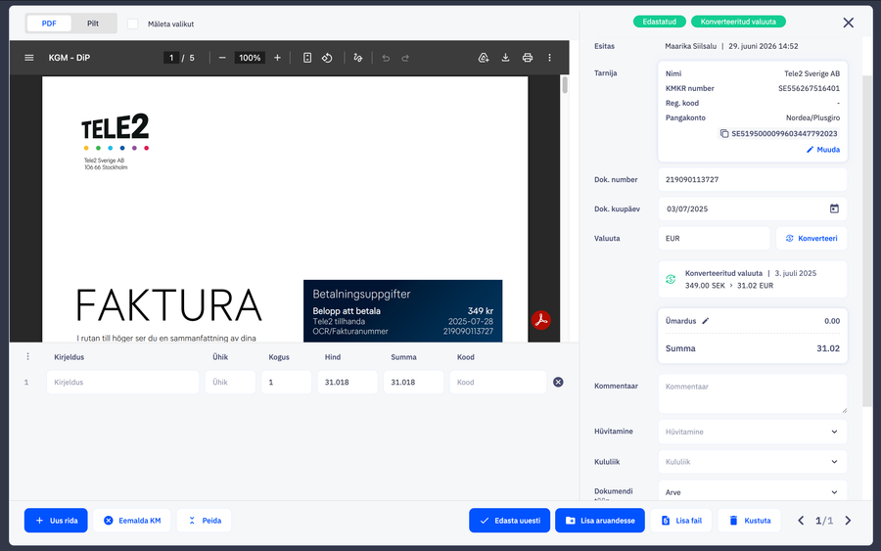Click Muuda to edit supplier
881x551 pixels.
click(823, 150)
